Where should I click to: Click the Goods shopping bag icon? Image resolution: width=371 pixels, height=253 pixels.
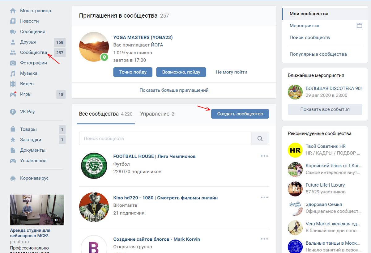click(13, 129)
